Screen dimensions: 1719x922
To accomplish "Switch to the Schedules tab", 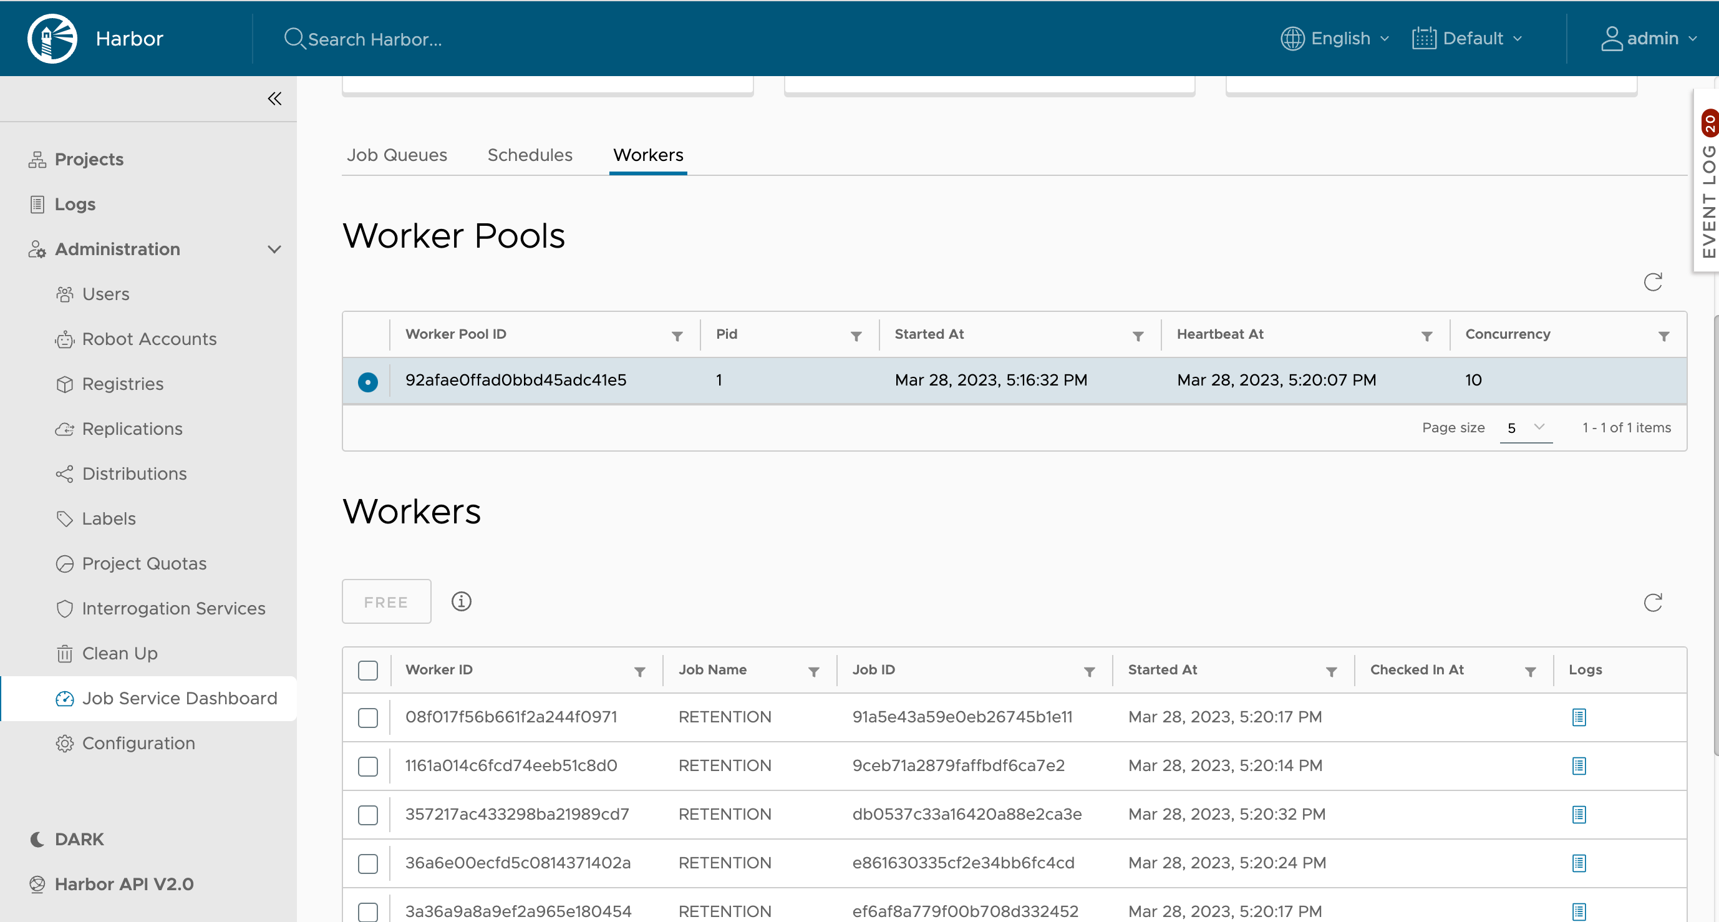I will tap(530, 155).
